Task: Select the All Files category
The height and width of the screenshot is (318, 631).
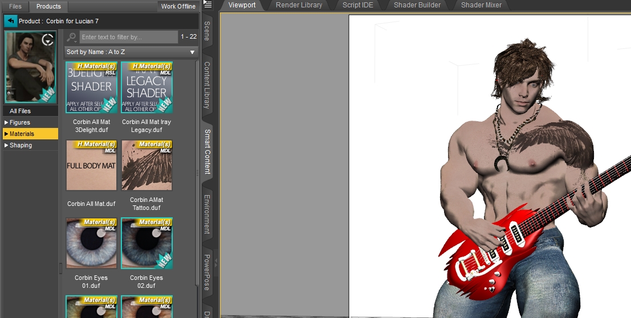Action: (x=31, y=111)
